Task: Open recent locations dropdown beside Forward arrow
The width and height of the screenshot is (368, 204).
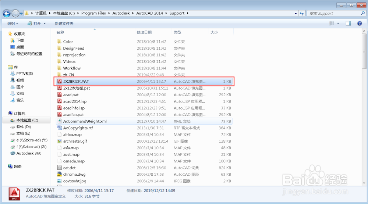Action: click(21, 14)
